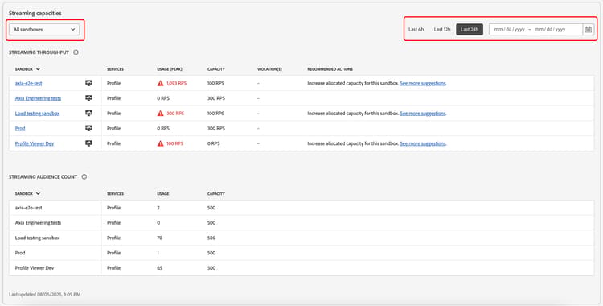Click the 1,093 RPS usage value
The height and width of the screenshot is (306, 603).
pos(177,83)
